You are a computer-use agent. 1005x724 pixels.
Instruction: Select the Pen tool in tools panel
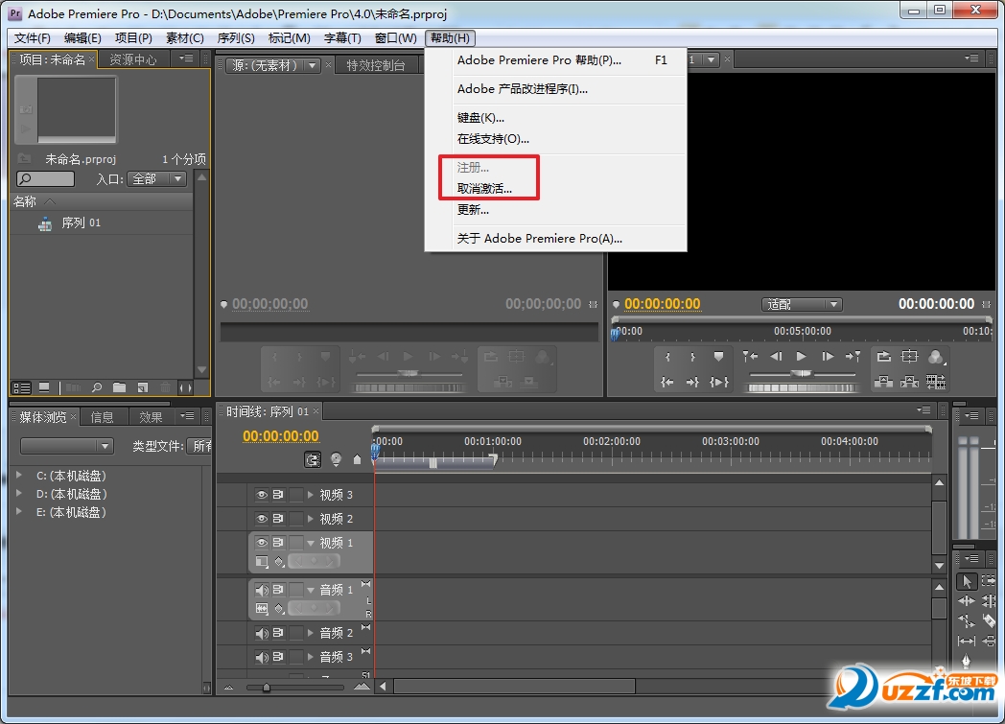(x=966, y=660)
